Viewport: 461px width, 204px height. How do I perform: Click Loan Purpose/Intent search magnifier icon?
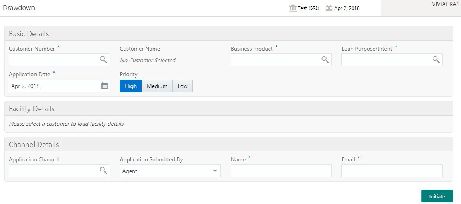(x=436, y=60)
